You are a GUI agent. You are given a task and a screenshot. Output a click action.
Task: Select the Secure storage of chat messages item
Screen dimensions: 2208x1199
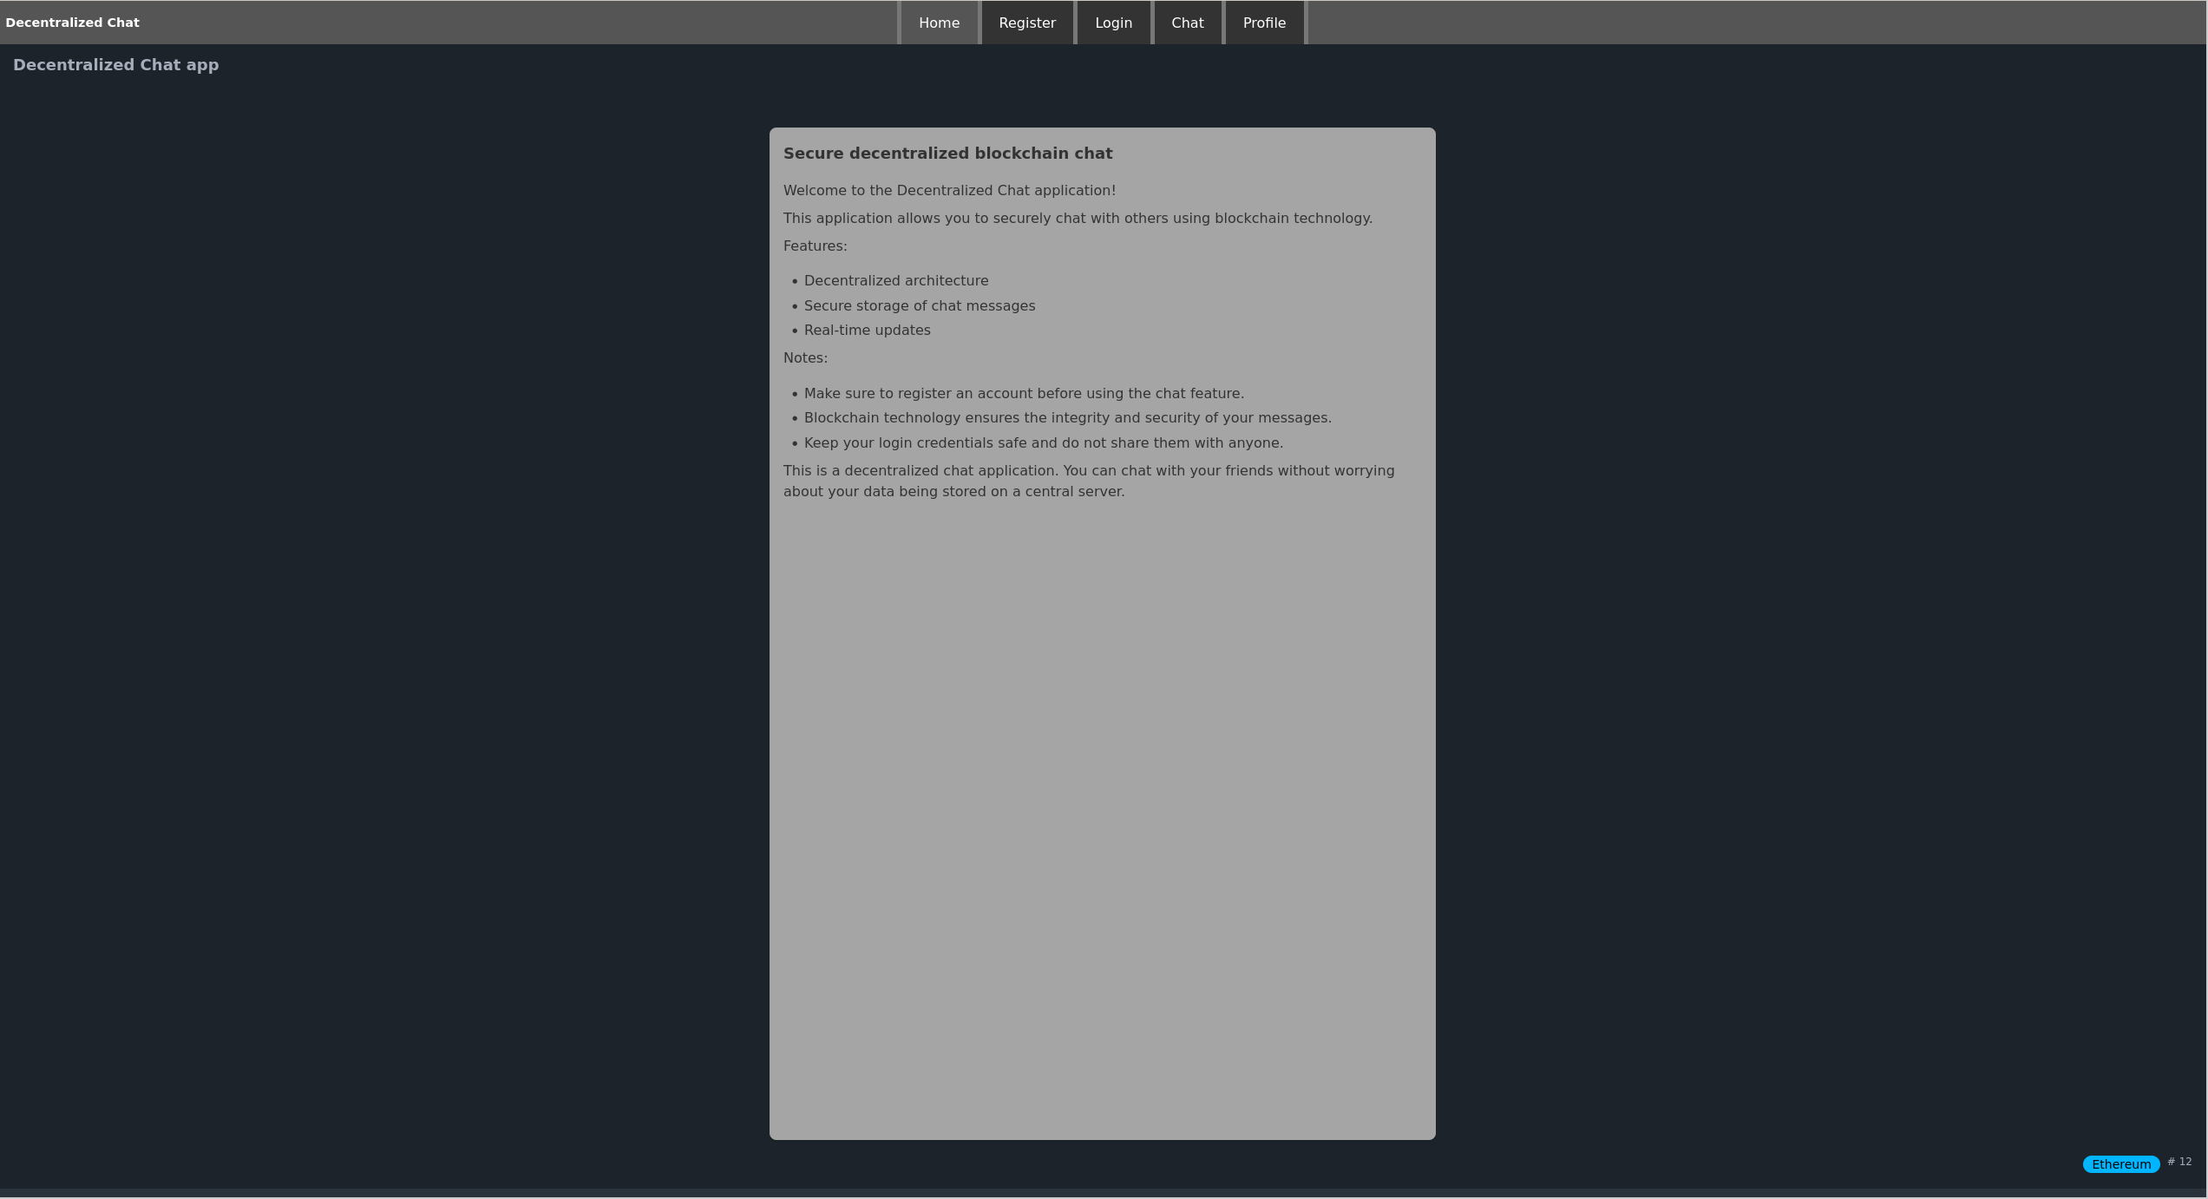pyautogui.click(x=919, y=306)
